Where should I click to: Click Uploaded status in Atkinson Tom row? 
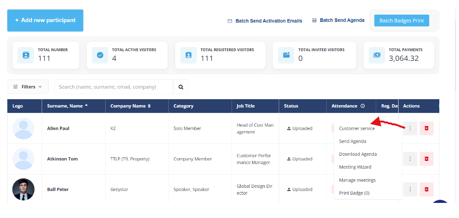point(300,159)
